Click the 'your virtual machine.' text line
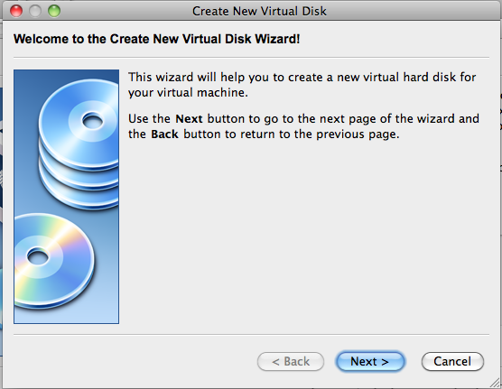502x389 pixels. click(188, 93)
